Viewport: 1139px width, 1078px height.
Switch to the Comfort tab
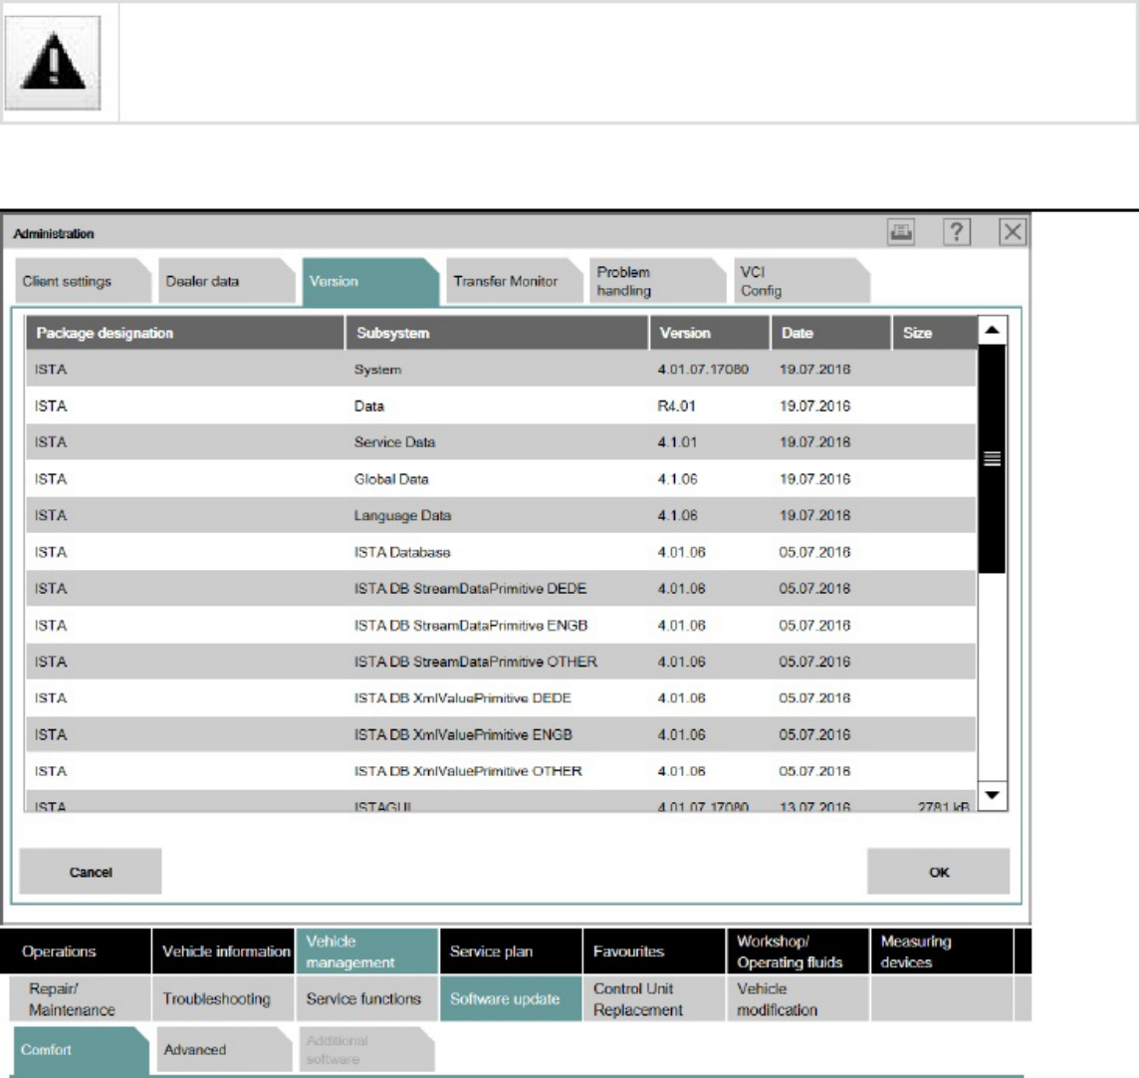tap(82, 1050)
